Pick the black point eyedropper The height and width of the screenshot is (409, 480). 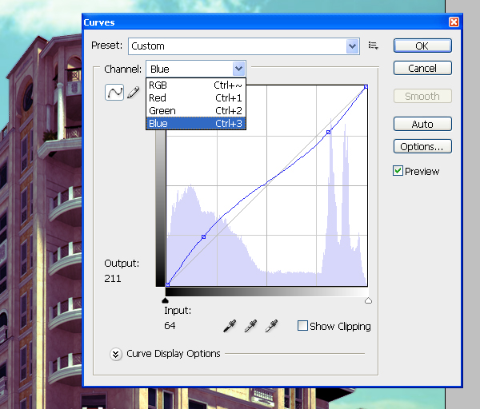pos(230,326)
